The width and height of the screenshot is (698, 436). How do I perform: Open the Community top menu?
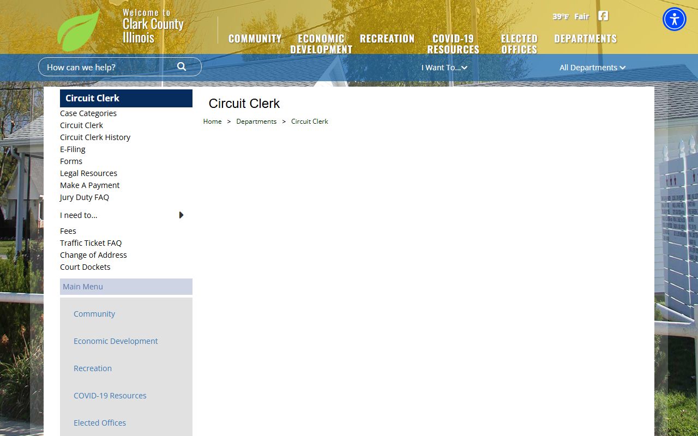click(255, 39)
